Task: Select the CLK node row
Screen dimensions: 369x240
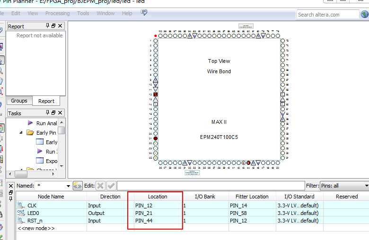Action: 193,205
